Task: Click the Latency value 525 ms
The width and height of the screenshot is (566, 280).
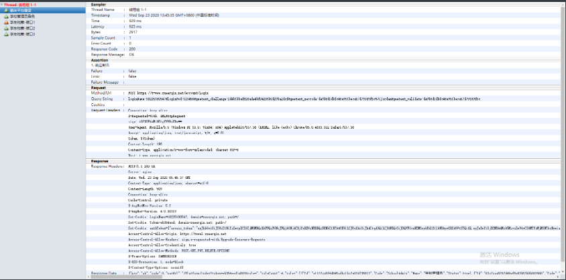Action: coord(135,27)
